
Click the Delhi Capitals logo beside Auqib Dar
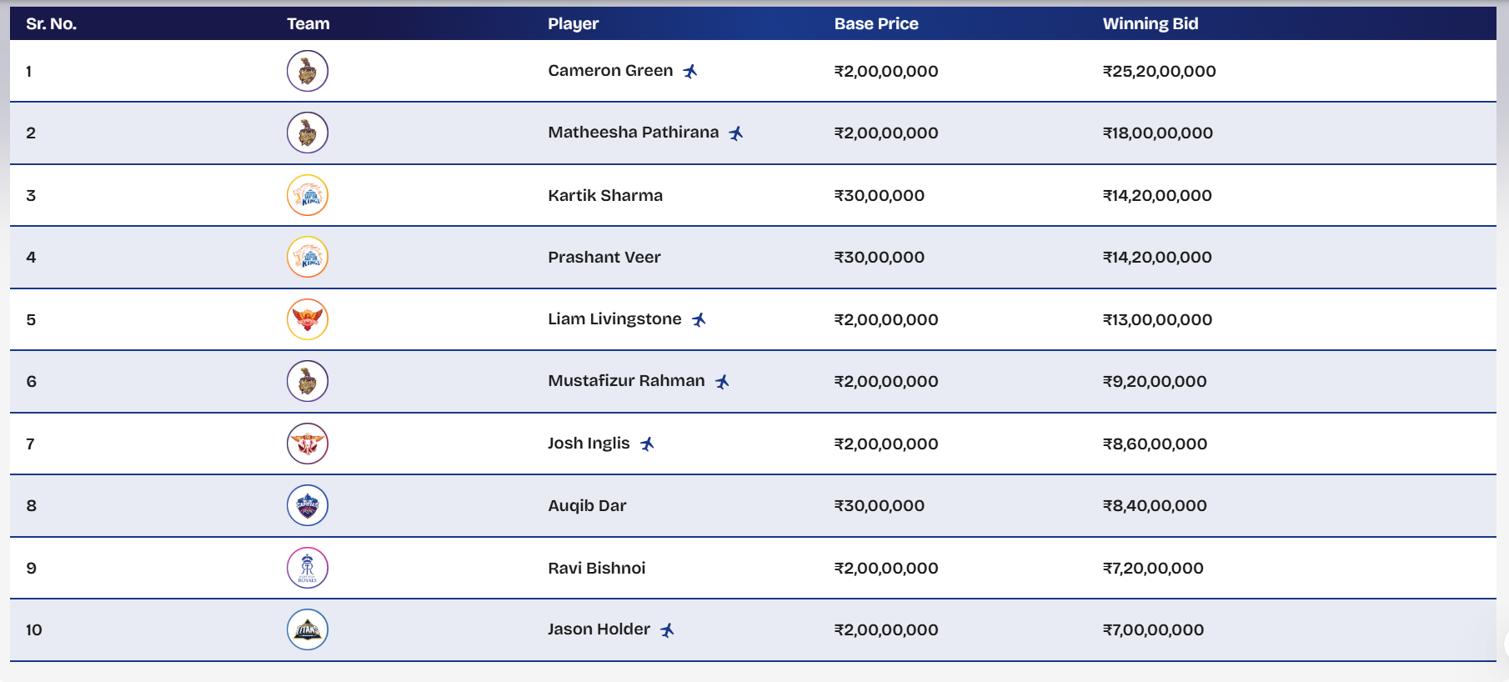click(307, 505)
